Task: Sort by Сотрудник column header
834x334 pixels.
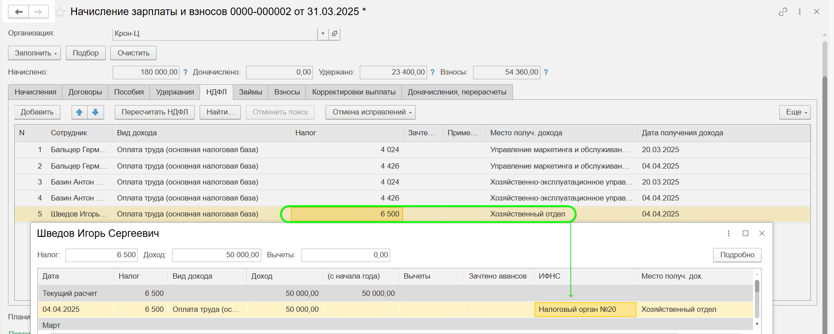Action: [x=79, y=133]
